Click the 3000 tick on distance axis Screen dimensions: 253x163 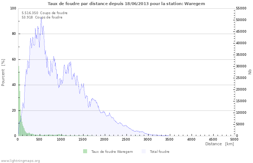point(147,139)
